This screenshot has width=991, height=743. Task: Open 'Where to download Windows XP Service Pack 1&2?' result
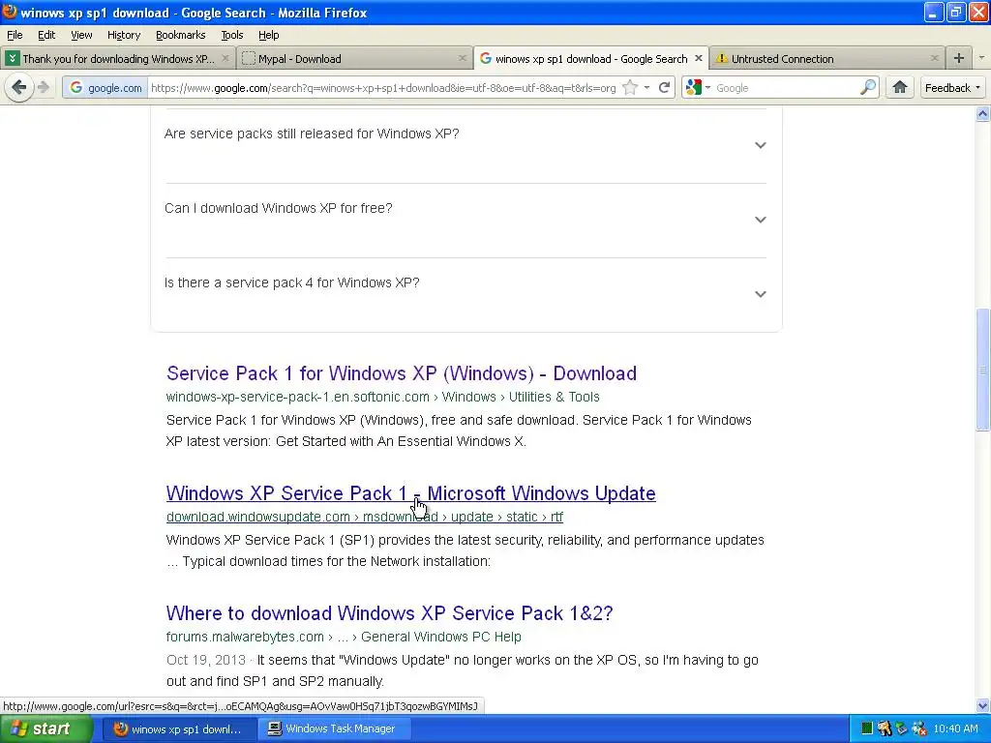coord(389,612)
